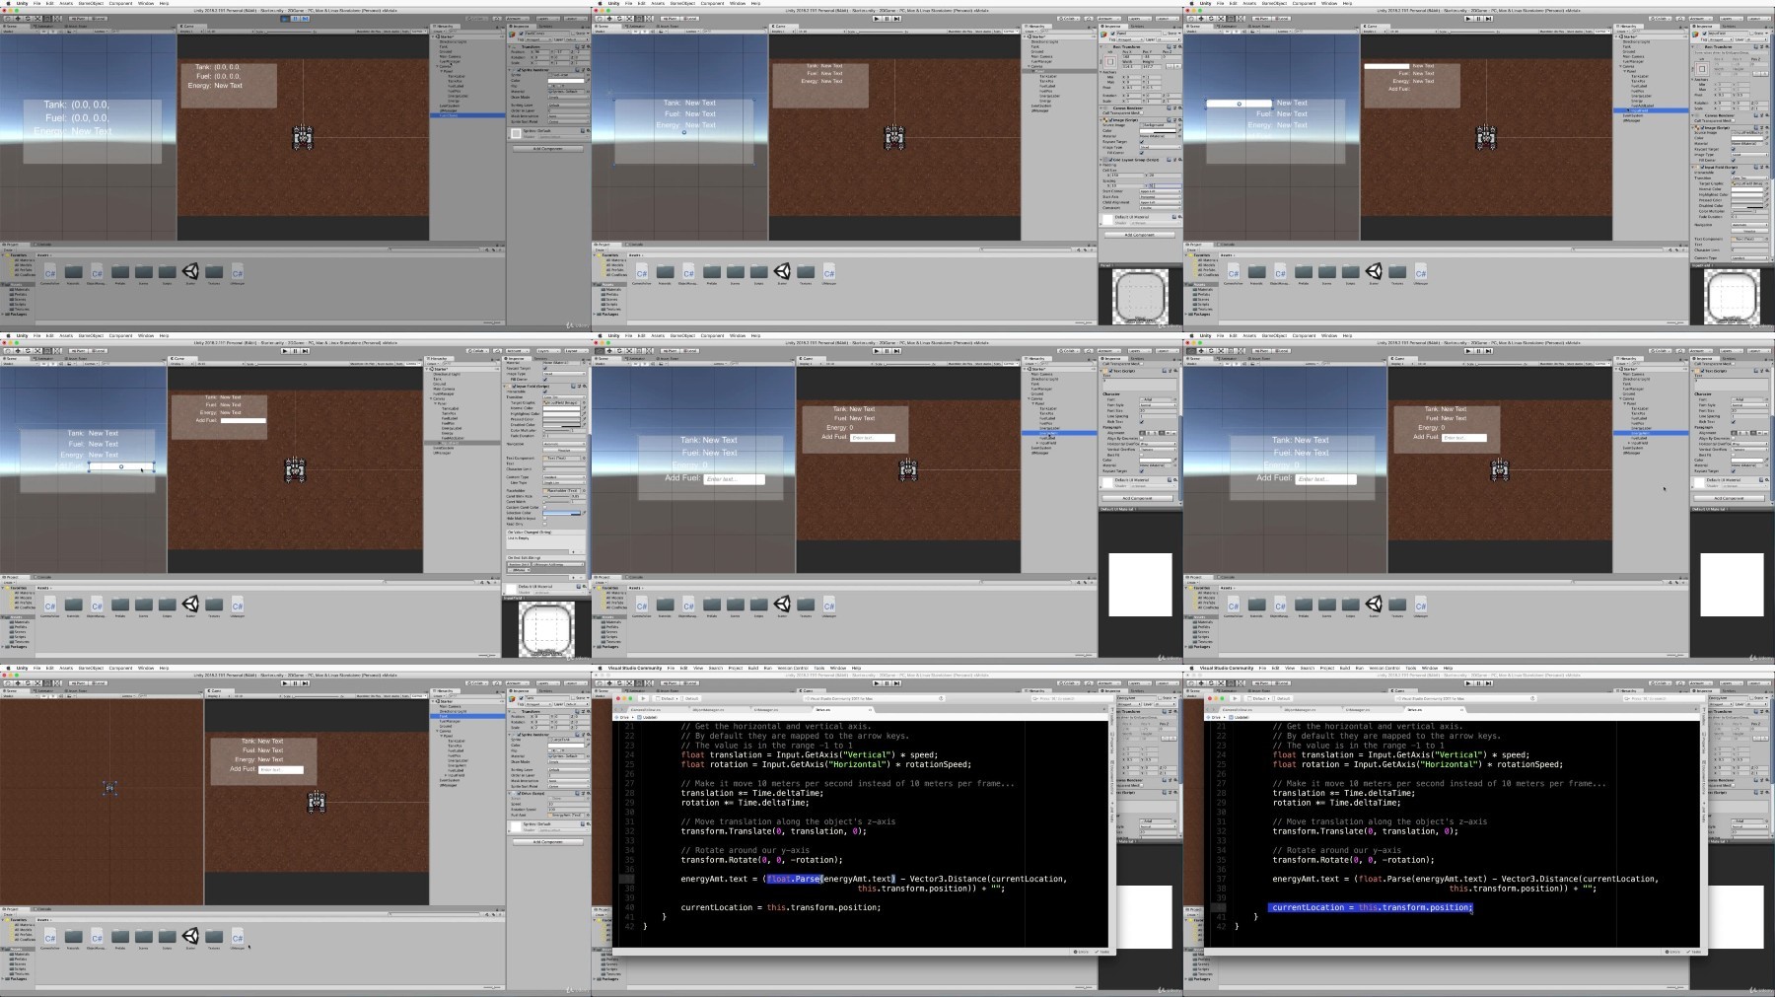Open the Transition dropdown in middle-left frame Inspector
The image size is (1775, 997).
click(x=564, y=396)
